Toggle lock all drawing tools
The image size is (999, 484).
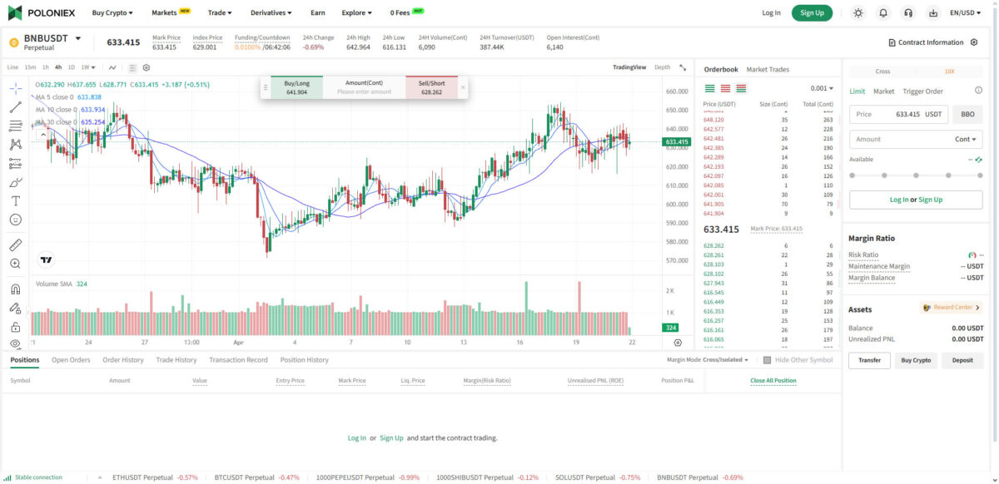[15, 327]
